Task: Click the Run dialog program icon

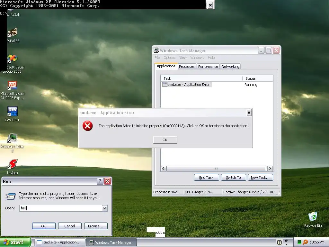Action: tap(10, 196)
